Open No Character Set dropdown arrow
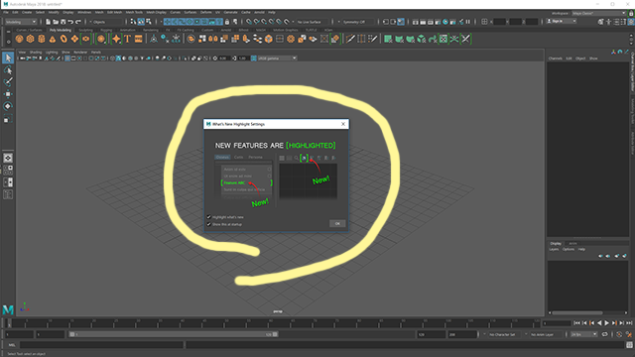 (484, 334)
